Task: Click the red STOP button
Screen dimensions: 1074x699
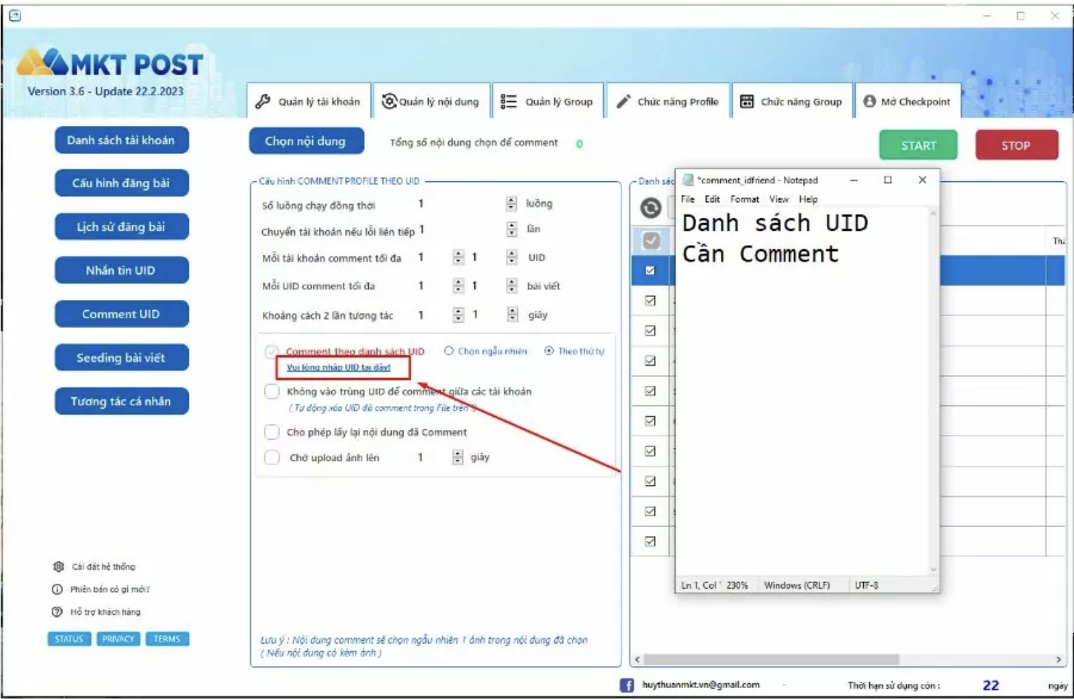Action: 1017,145
